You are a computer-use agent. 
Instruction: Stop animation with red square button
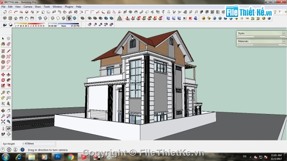[x=190, y=18]
